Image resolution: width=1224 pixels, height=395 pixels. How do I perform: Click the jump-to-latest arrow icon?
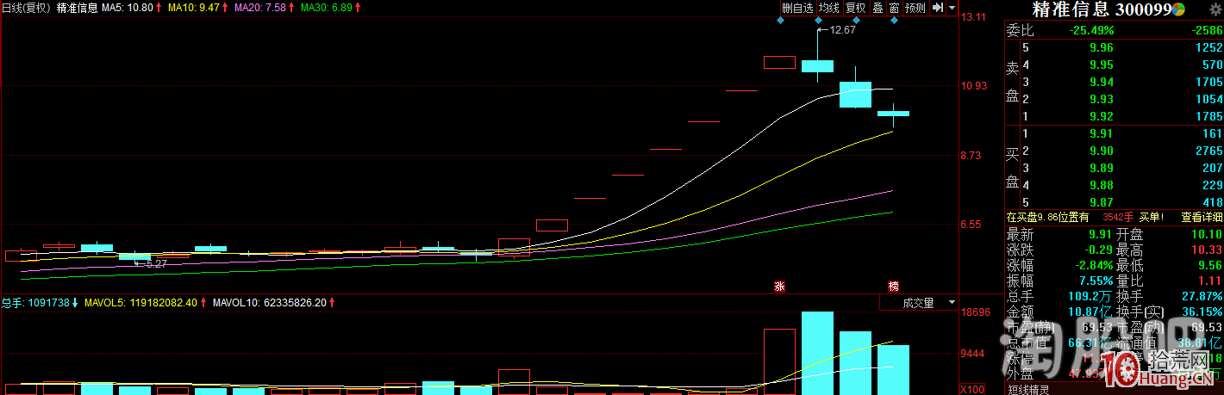tap(937, 8)
